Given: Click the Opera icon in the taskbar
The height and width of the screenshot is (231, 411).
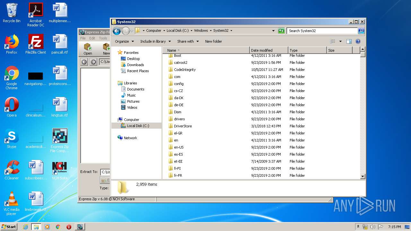Looking at the screenshot, I should [69, 227].
